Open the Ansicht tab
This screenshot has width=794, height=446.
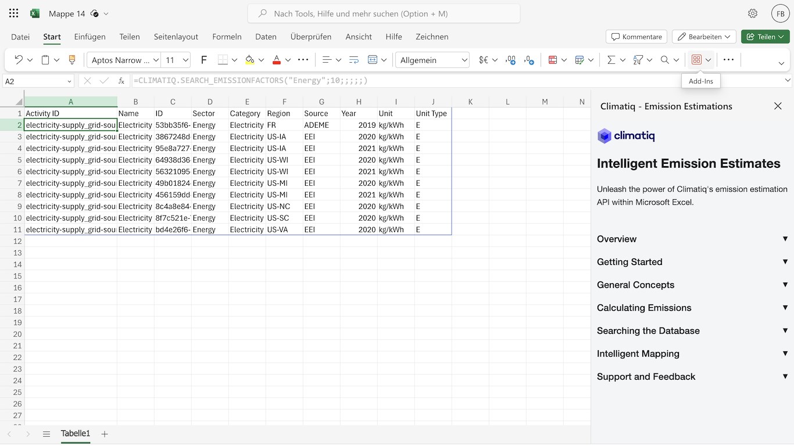(359, 37)
